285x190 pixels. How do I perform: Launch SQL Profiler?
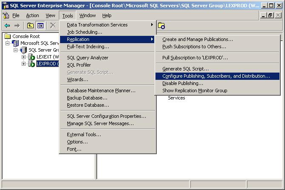107,65
